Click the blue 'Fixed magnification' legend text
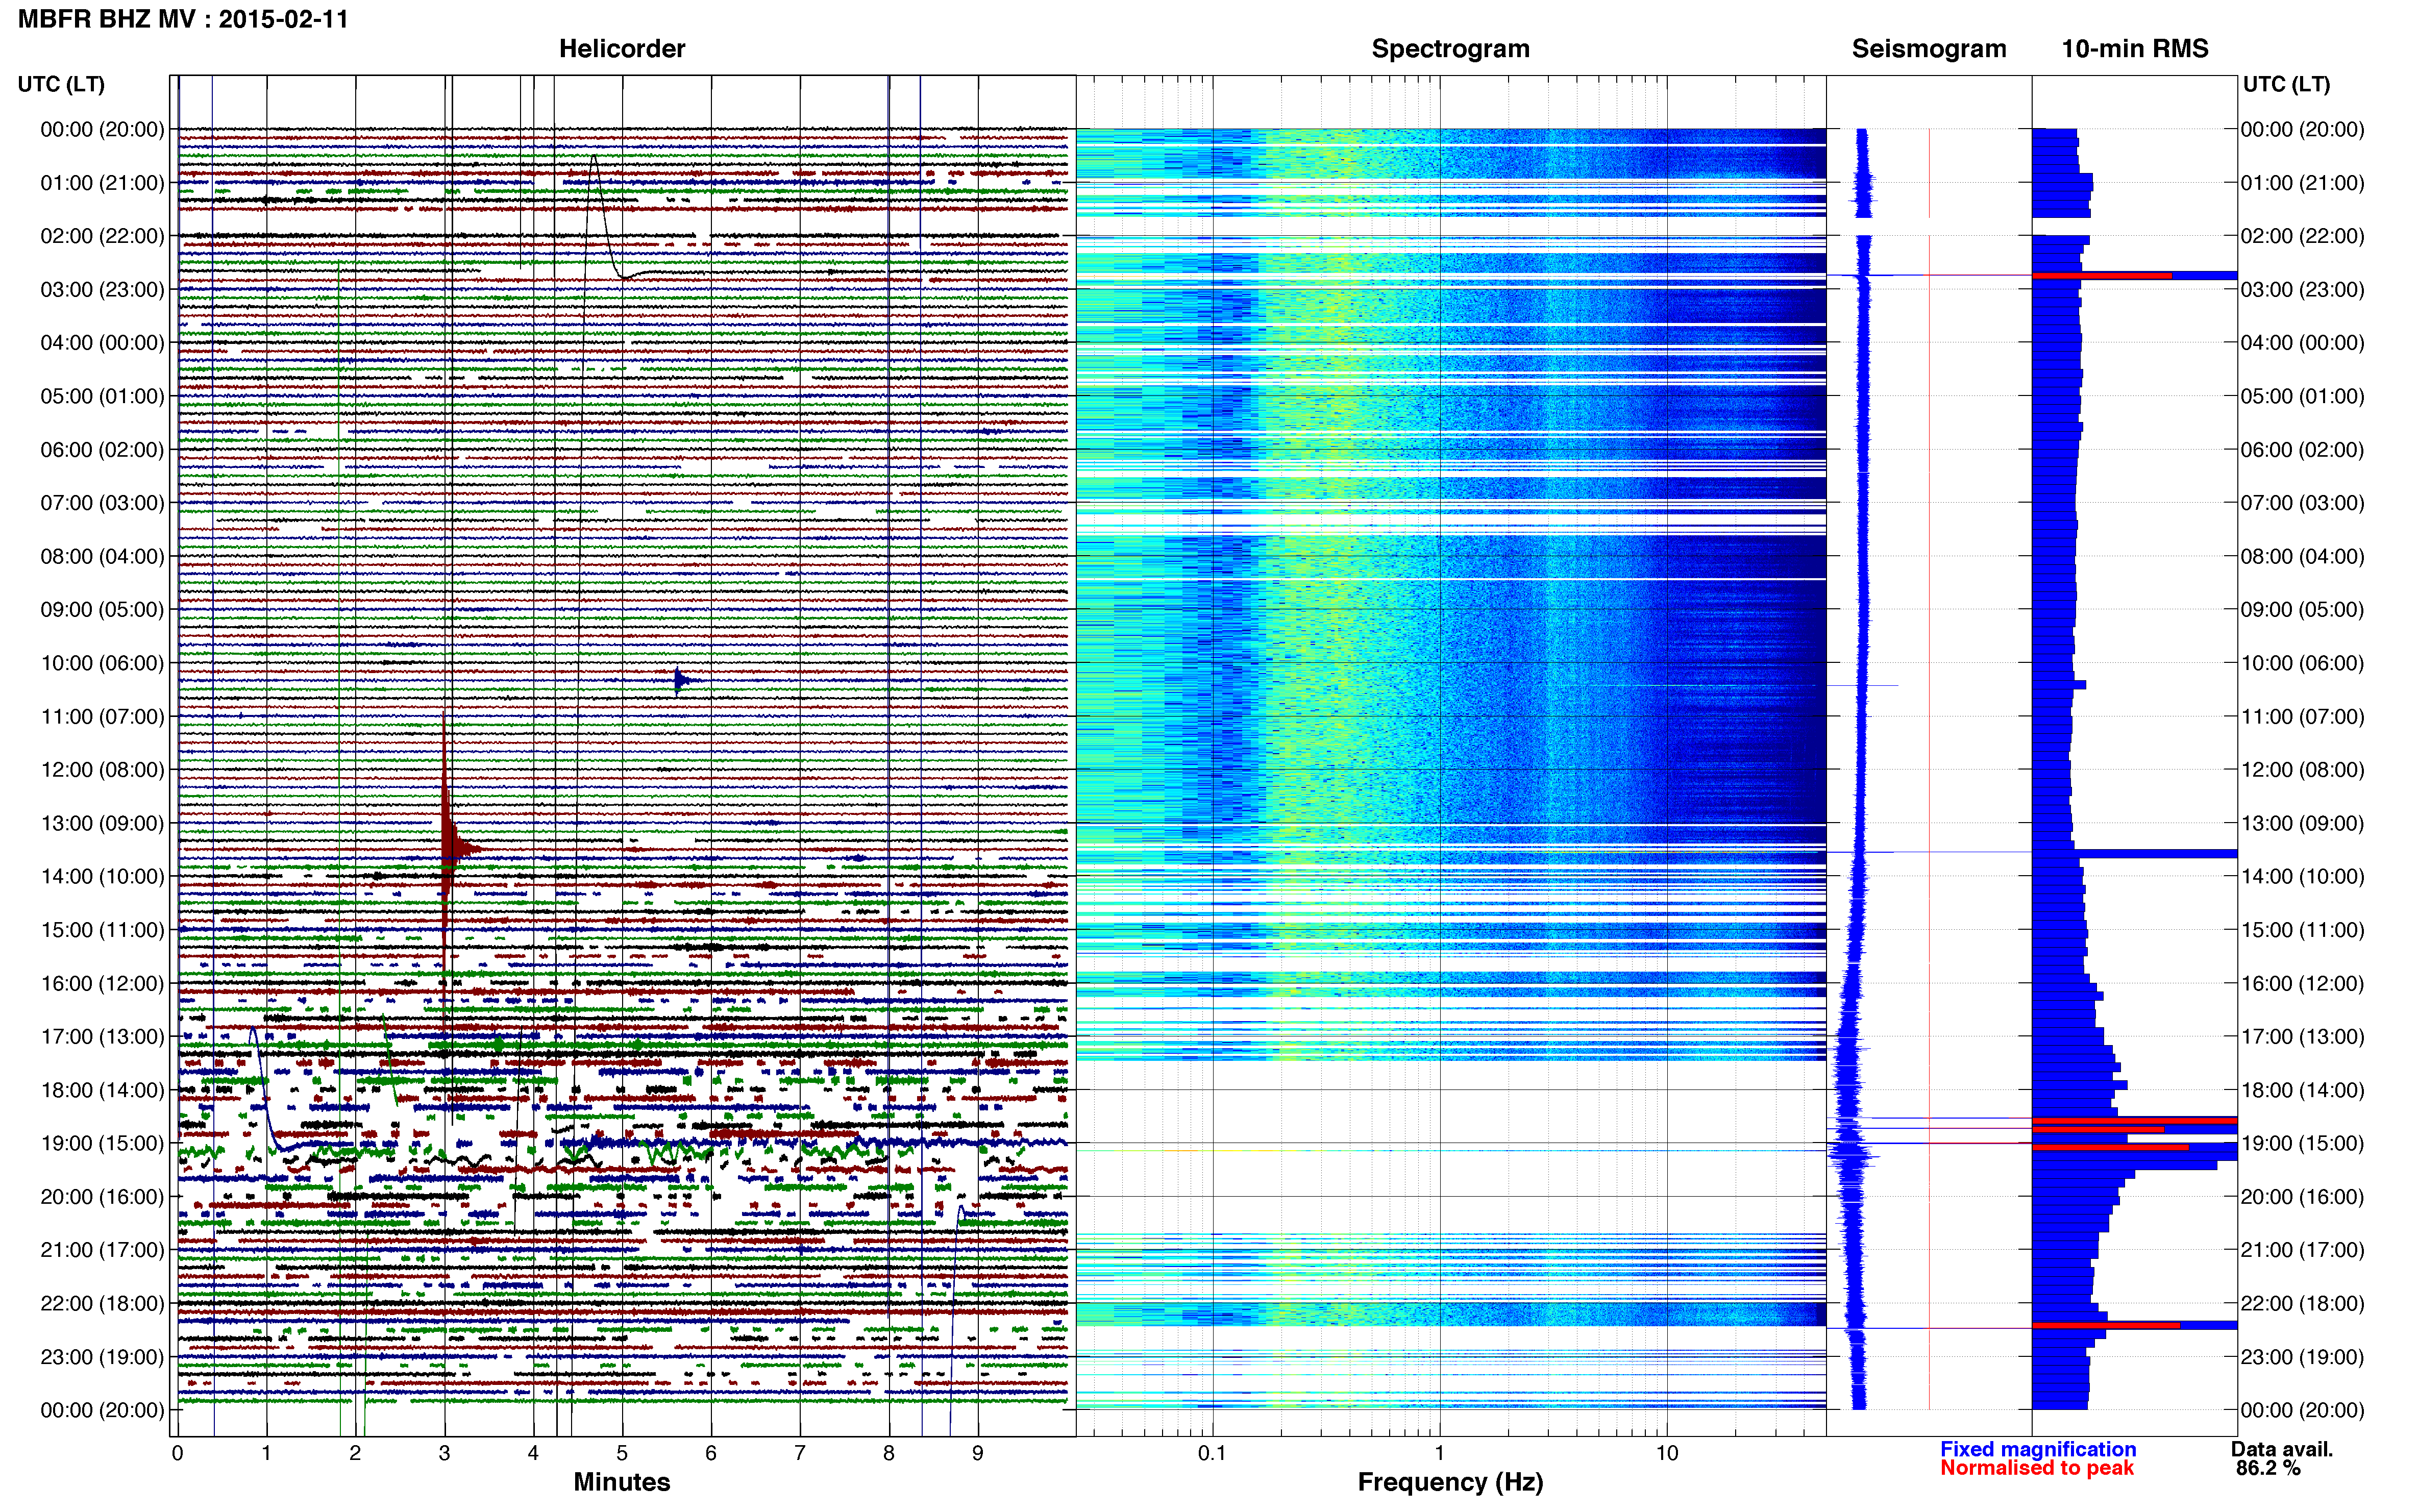Viewport: 2419px width, 1512px height. (x=2037, y=1449)
